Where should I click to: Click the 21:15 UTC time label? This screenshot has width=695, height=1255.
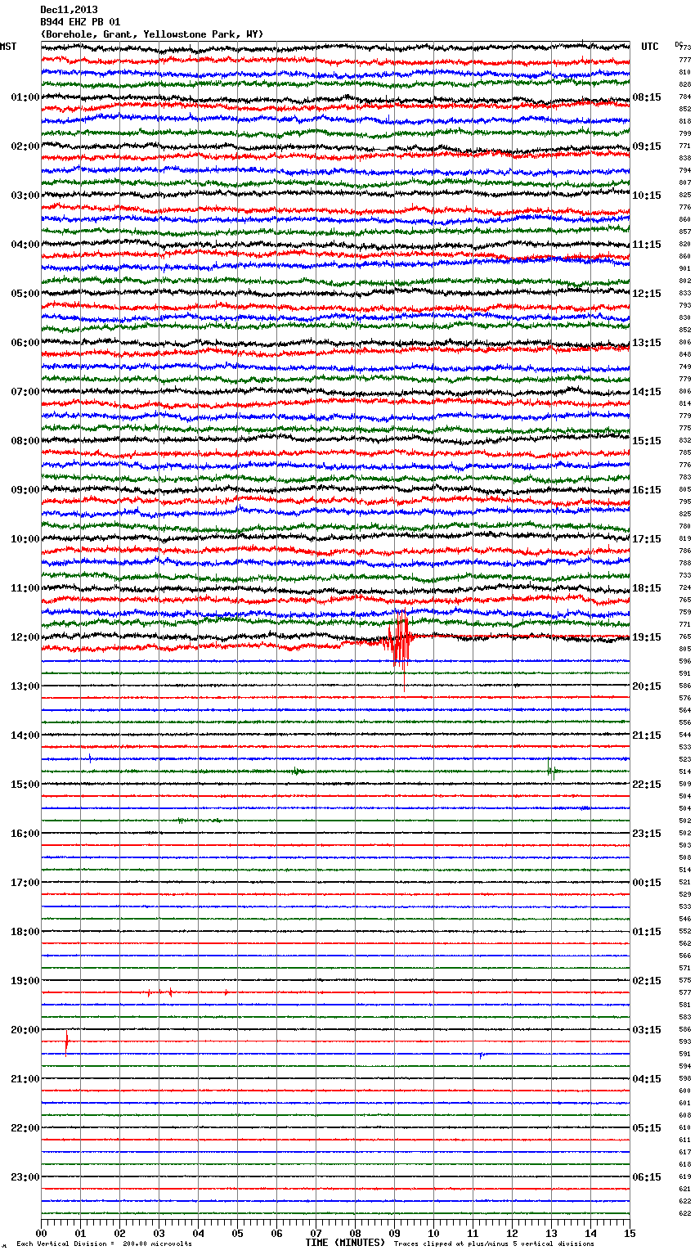(x=647, y=735)
